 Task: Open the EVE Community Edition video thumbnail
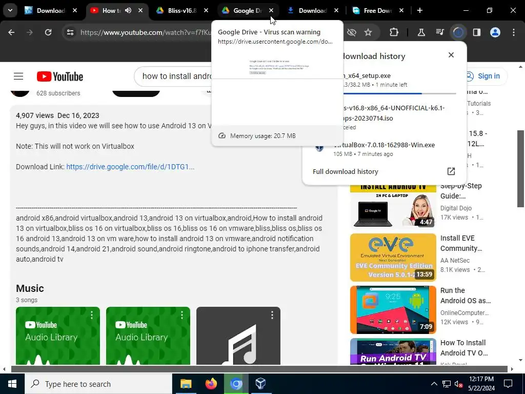pos(393,258)
